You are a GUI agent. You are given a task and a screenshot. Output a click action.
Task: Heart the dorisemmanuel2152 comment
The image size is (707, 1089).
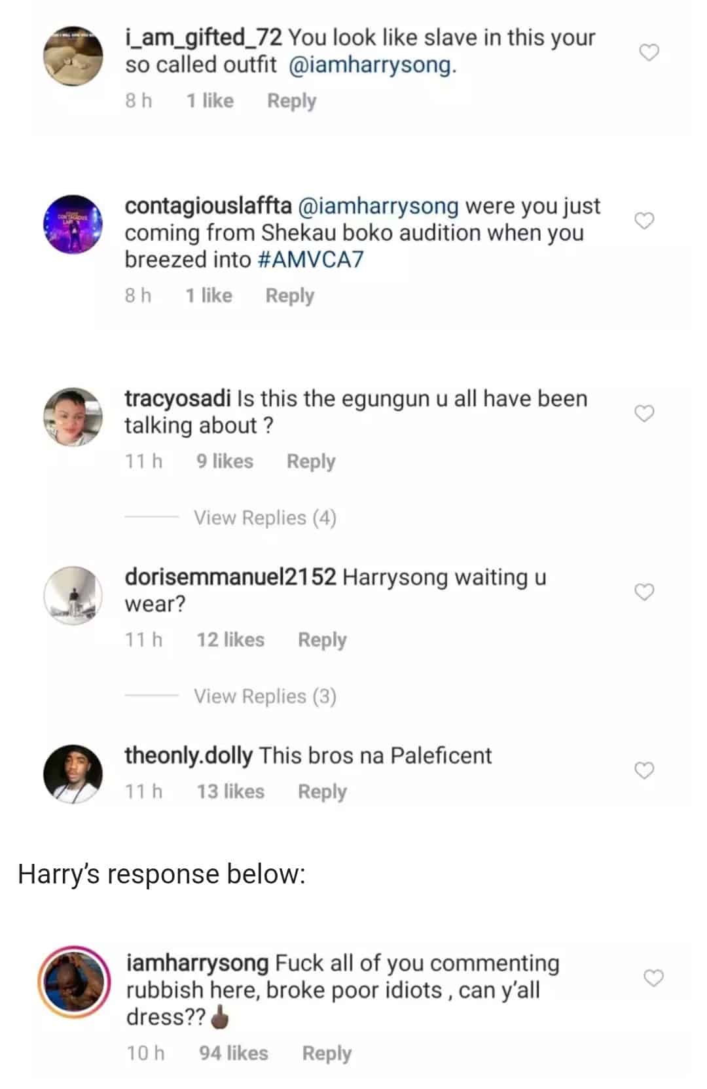click(x=645, y=592)
